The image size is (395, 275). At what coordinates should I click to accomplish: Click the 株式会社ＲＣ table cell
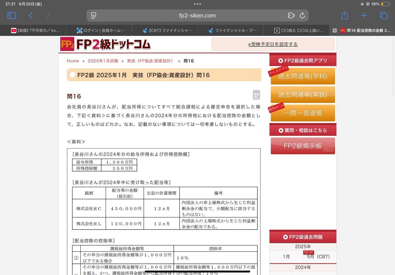click(x=89, y=208)
